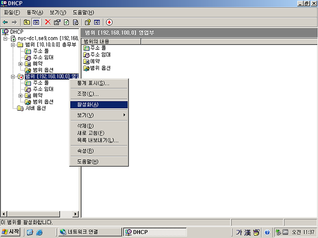Collapse the 범위 [192.168.100.0] node
This screenshot has width=318, height=238.
click(13, 77)
